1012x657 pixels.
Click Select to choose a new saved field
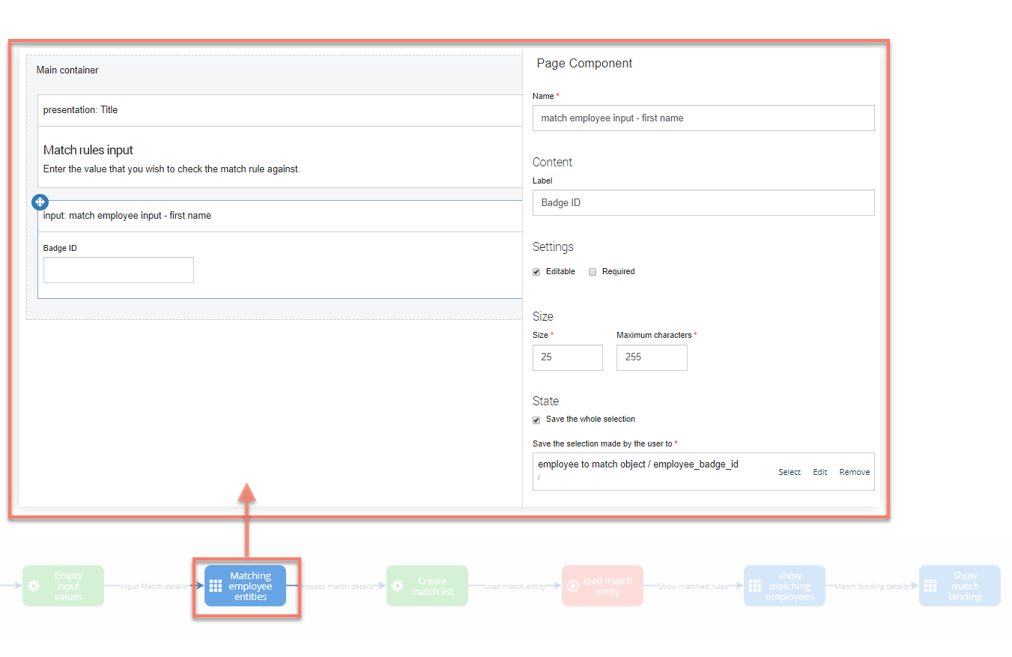tap(789, 472)
